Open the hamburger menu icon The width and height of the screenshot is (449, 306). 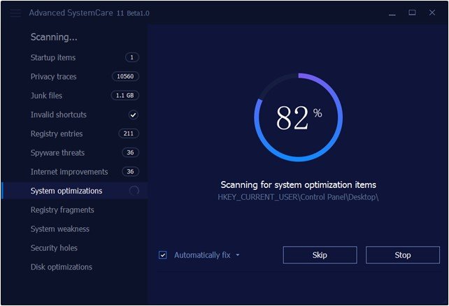[x=15, y=13]
